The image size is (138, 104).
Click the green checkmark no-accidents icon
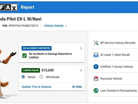pos(25,56)
